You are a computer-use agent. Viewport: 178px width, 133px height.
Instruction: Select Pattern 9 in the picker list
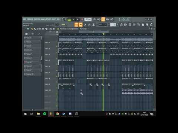[x=33, y=70]
